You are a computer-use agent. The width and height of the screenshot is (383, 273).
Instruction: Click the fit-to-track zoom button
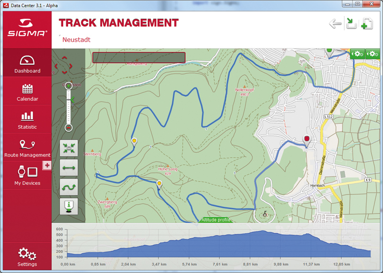click(68, 149)
